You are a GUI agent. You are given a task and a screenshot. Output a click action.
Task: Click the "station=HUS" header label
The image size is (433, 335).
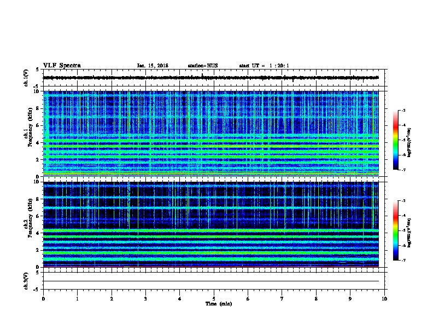click(x=203, y=66)
